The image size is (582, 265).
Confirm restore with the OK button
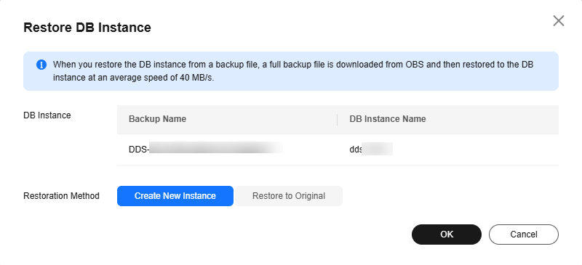click(447, 235)
